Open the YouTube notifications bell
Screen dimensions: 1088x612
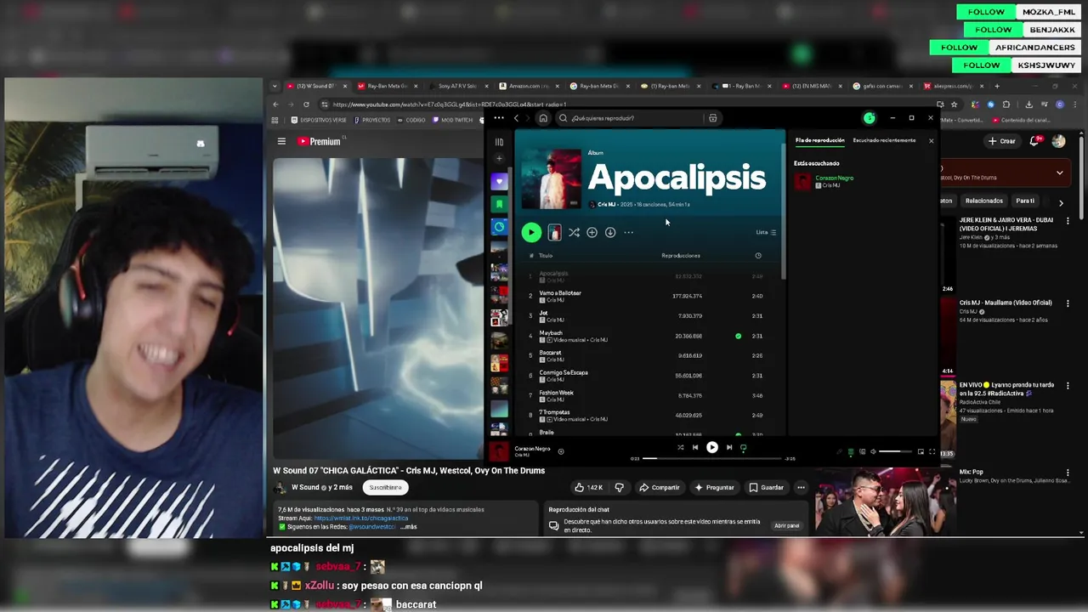(x=1035, y=141)
